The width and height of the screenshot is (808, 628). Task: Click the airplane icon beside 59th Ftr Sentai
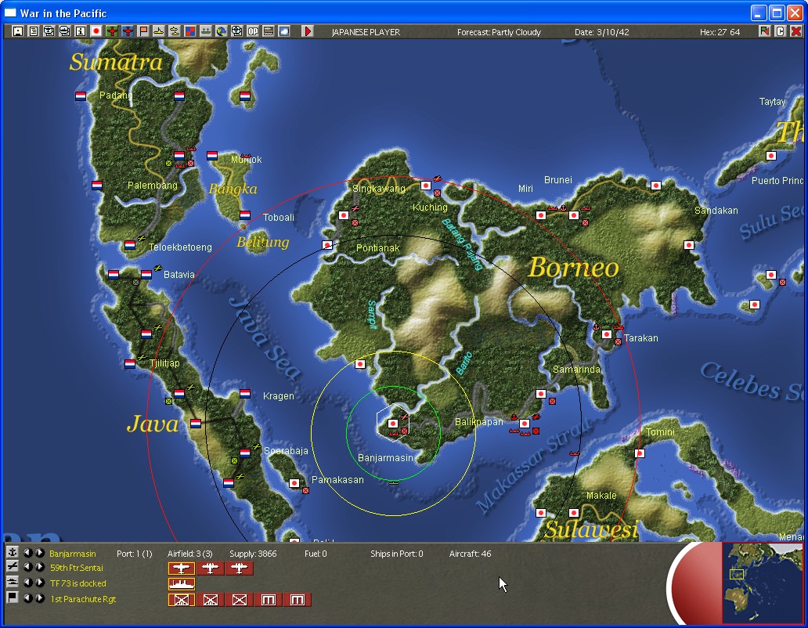(13, 567)
